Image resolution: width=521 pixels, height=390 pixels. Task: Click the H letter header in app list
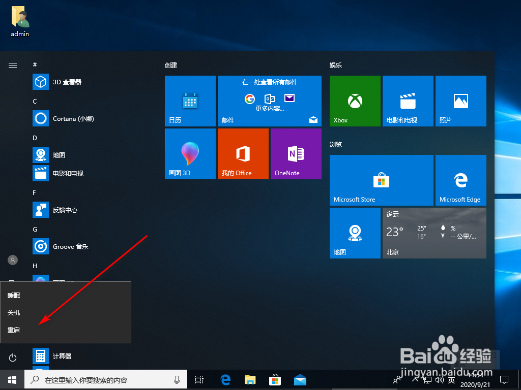point(35,266)
